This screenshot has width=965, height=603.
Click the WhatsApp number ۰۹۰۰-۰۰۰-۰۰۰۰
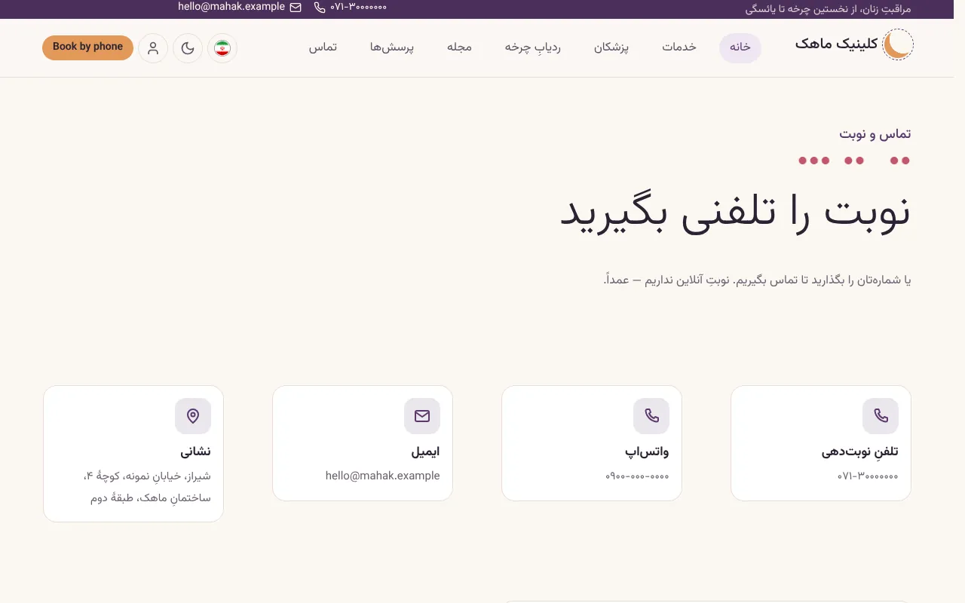pos(637,476)
